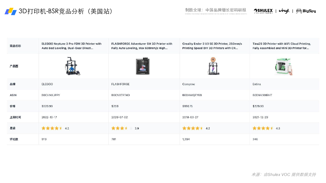
Task: Click the vinyl logo in header
Action: [284, 11]
